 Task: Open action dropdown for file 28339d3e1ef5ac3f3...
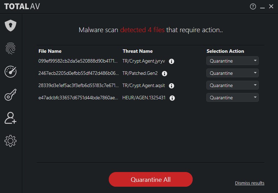click(x=233, y=85)
